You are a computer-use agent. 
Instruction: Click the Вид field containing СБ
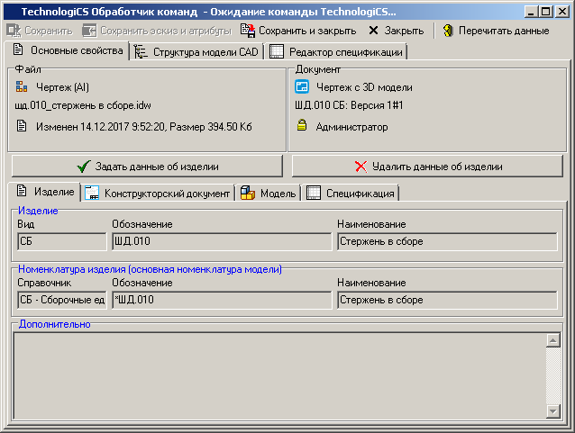(x=61, y=241)
